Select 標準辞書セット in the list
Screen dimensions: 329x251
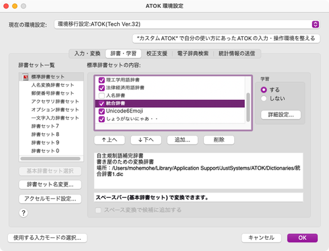click(x=51, y=77)
